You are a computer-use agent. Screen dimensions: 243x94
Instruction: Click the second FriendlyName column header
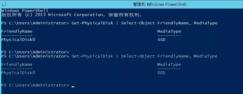[x=17, y=64]
